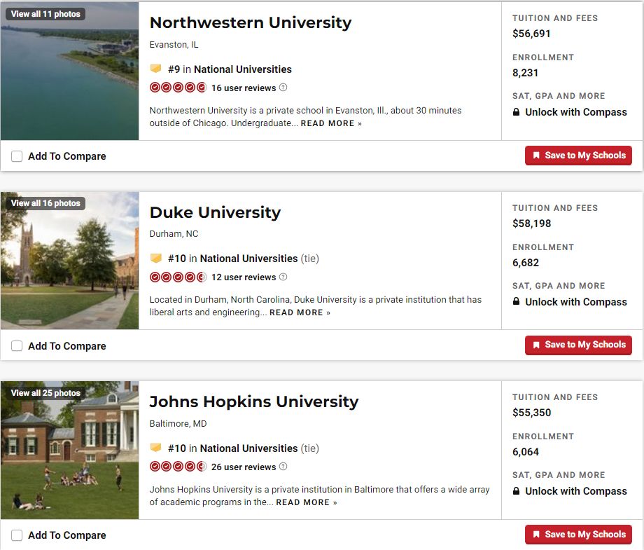The height and width of the screenshot is (550, 644).
Task: Expand Duke University's description via READ MORE
Action: click(300, 312)
